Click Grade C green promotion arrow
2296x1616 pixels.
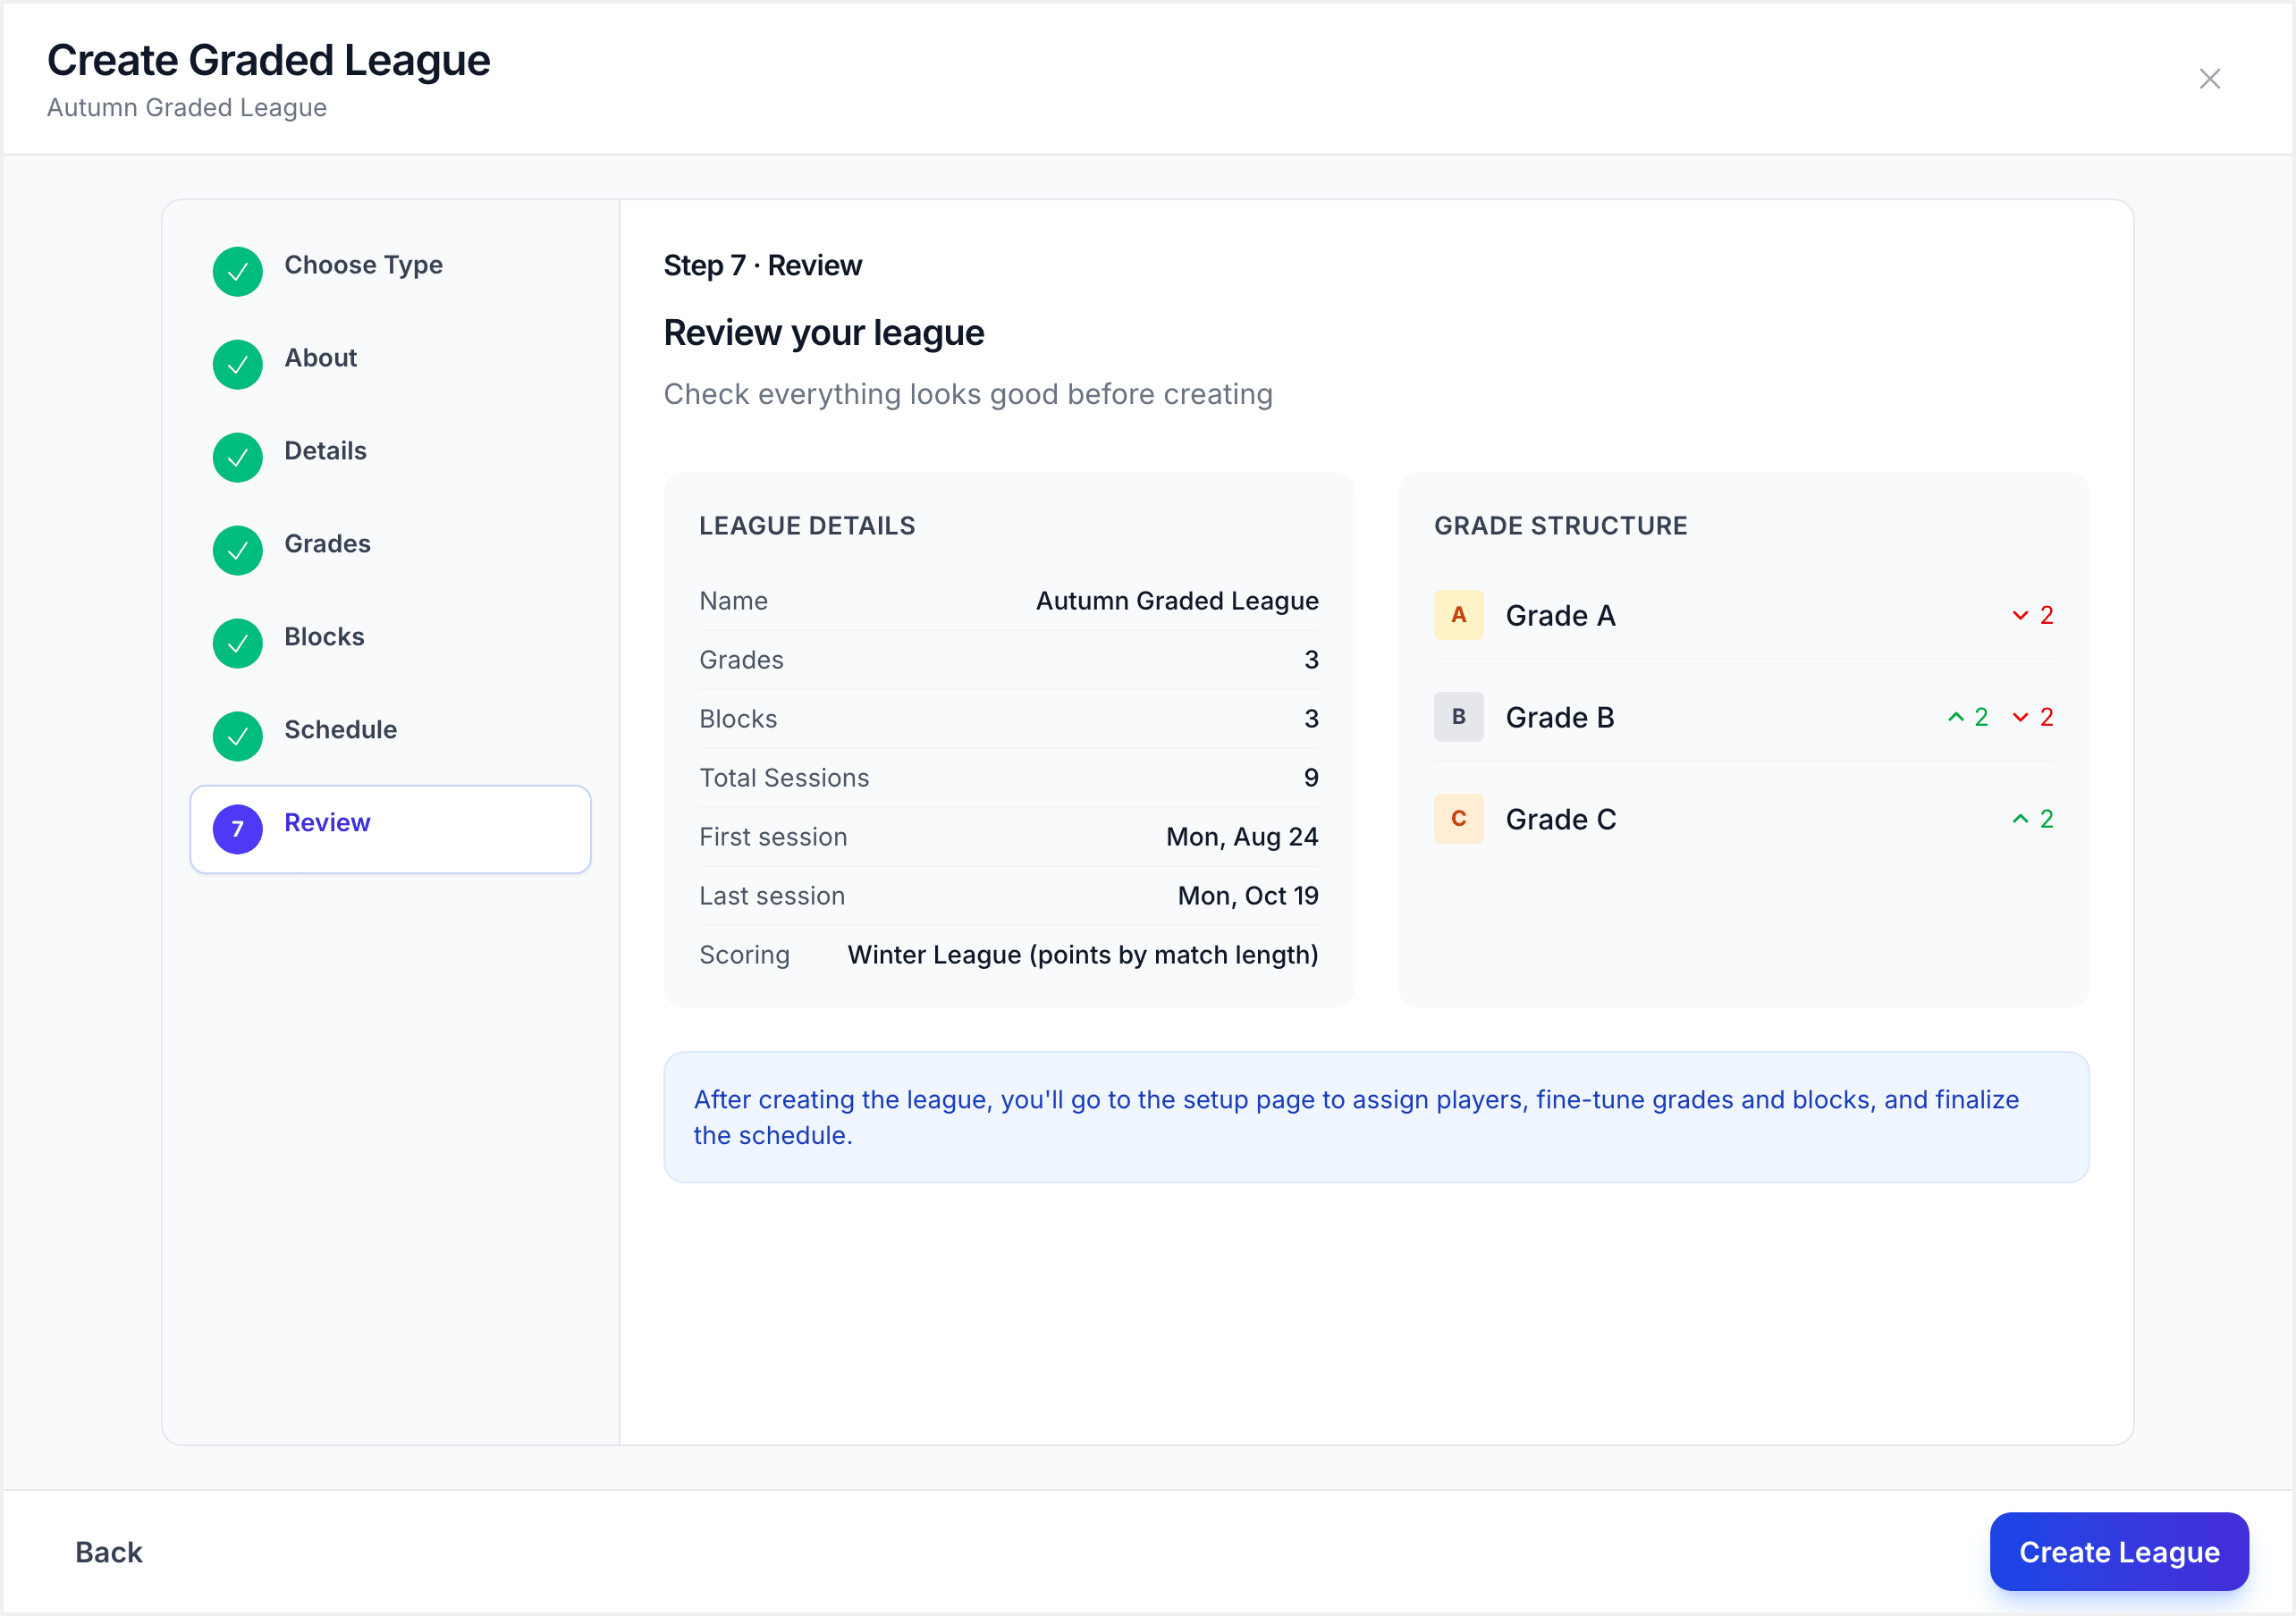[x=2020, y=819]
